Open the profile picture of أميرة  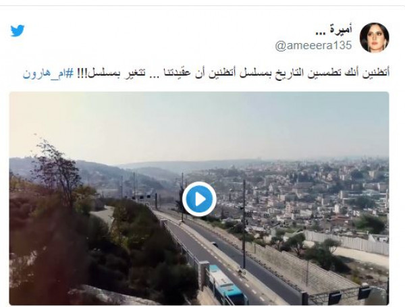[x=374, y=37]
